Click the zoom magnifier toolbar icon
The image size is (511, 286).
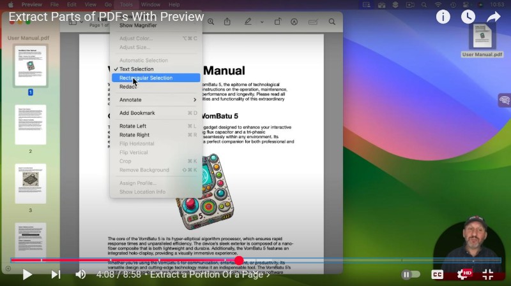pos(211,22)
